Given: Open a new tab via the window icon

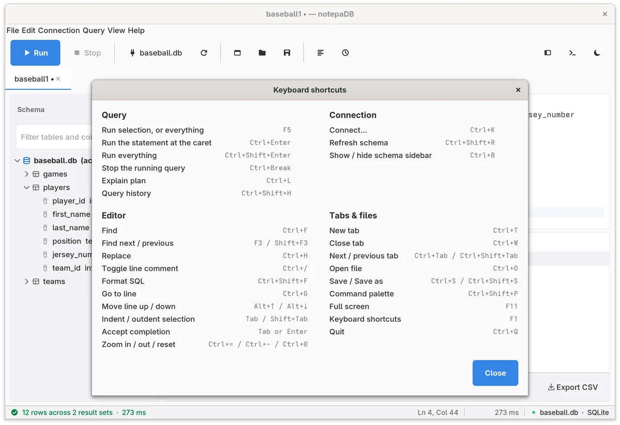Looking at the screenshot, I should (x=237, y=53).
